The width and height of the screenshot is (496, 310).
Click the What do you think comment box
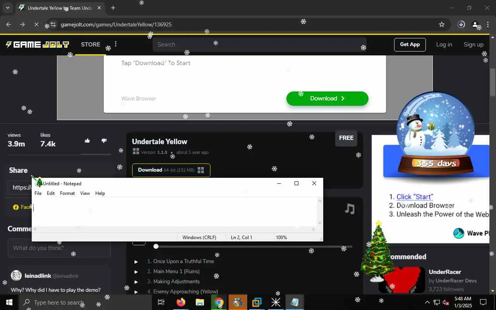[59, 248]
